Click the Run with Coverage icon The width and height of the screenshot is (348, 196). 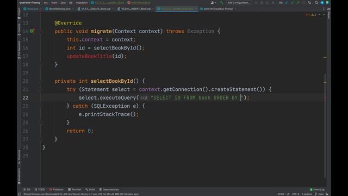pos(267,3)
